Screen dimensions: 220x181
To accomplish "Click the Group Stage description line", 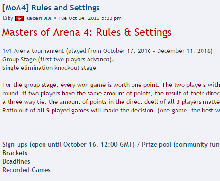I will pos(58,60).
